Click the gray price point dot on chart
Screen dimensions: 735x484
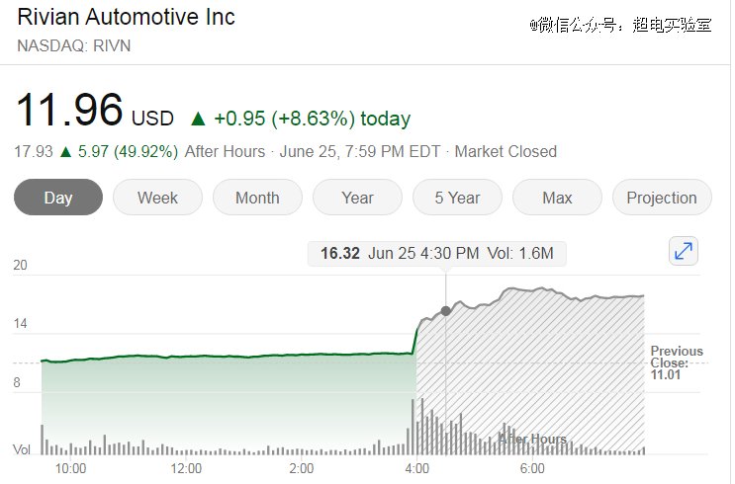tap(446, 310)
